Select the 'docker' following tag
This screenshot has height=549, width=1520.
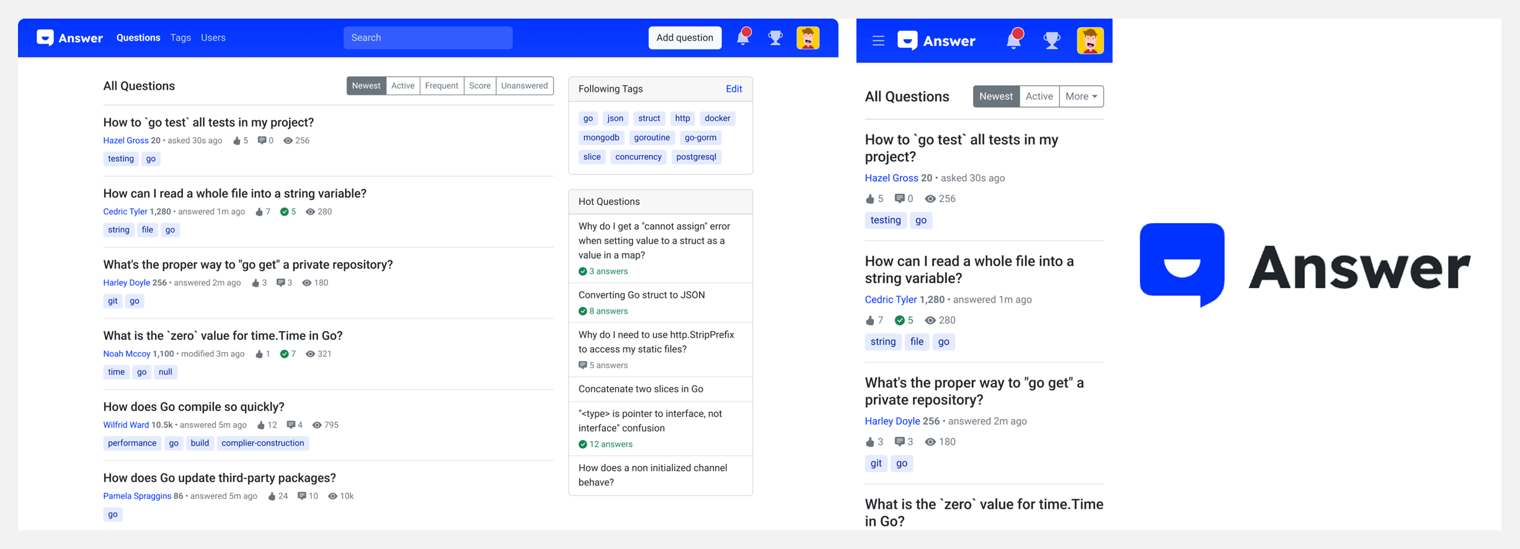coord(717,118)
